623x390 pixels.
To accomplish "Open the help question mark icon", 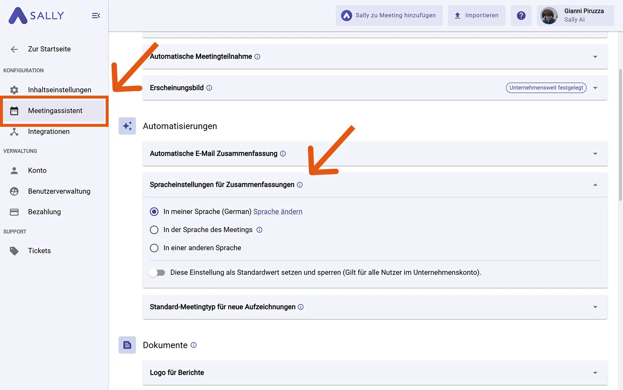I will point(521,16).
